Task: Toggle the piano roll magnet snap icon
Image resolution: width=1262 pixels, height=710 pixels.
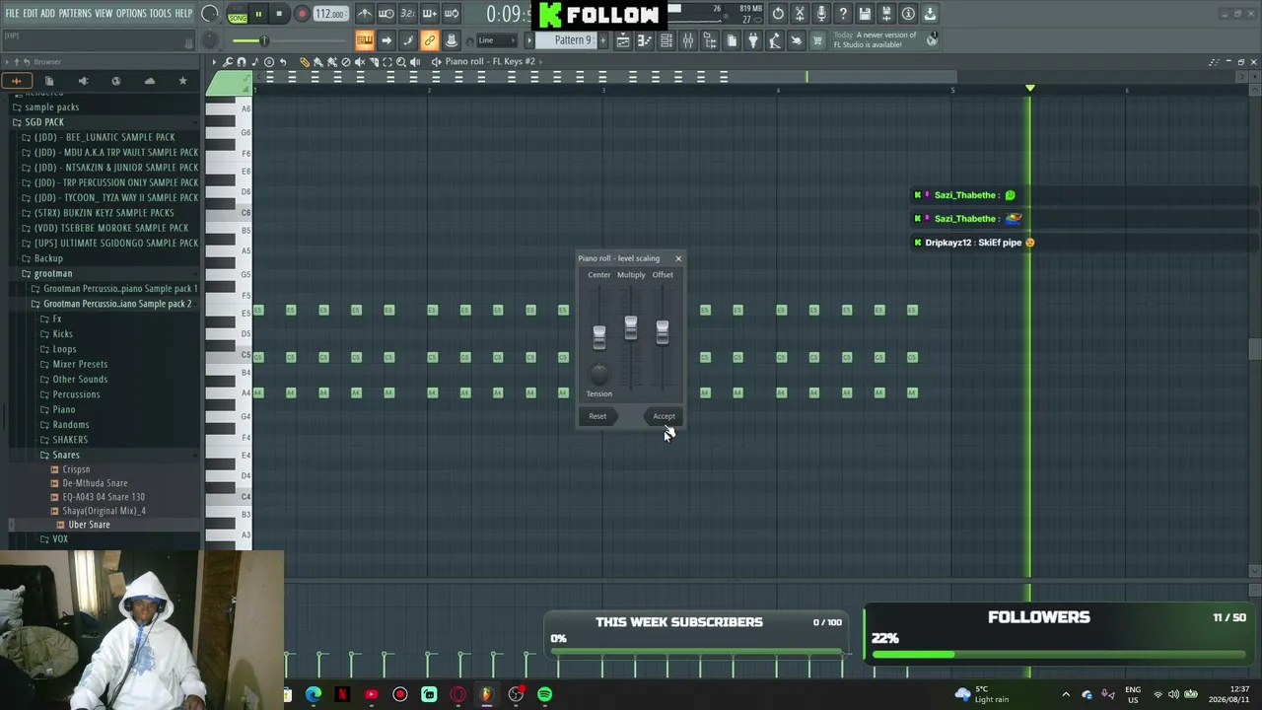Action: pos(242,62)
